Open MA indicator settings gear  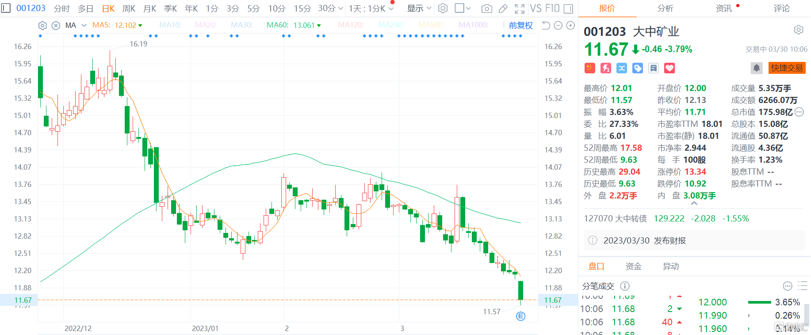click(42, 25)
